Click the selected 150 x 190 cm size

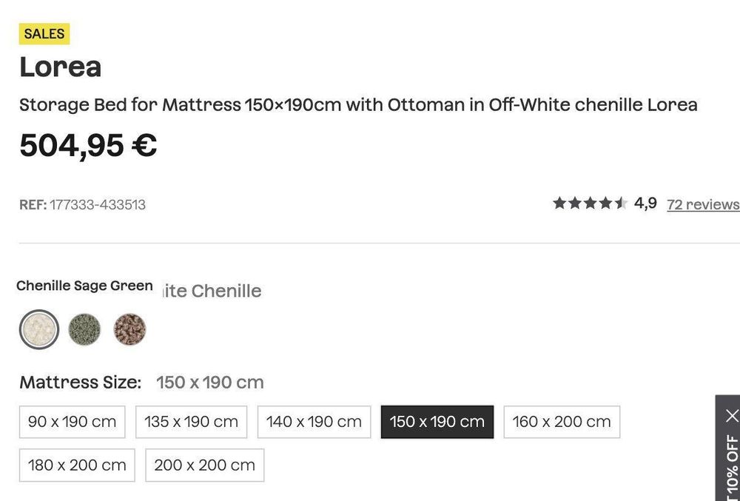pos(437,422)
